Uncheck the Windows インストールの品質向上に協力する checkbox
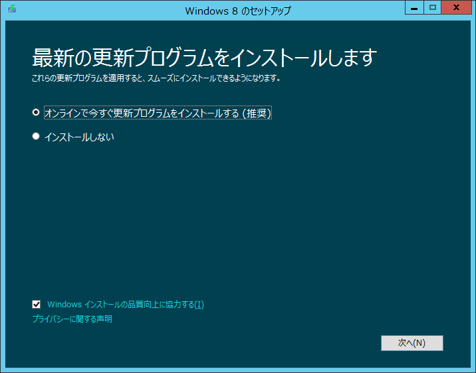This screenshot has width=476, height=373. [x=37, y=305]
